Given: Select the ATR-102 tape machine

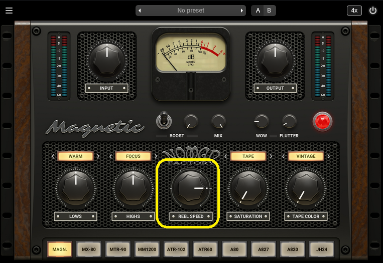Looking at the screenshot, I should click(x=176, y=249).
